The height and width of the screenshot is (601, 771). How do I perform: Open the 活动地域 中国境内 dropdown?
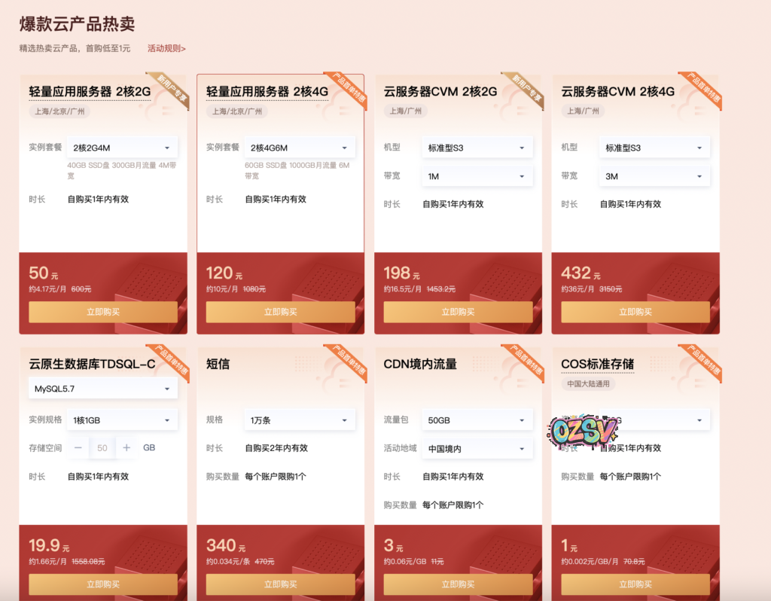[477, 449]
